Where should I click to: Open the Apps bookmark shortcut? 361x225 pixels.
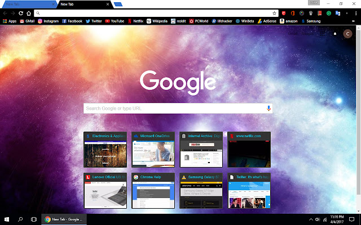pos(10,21)
